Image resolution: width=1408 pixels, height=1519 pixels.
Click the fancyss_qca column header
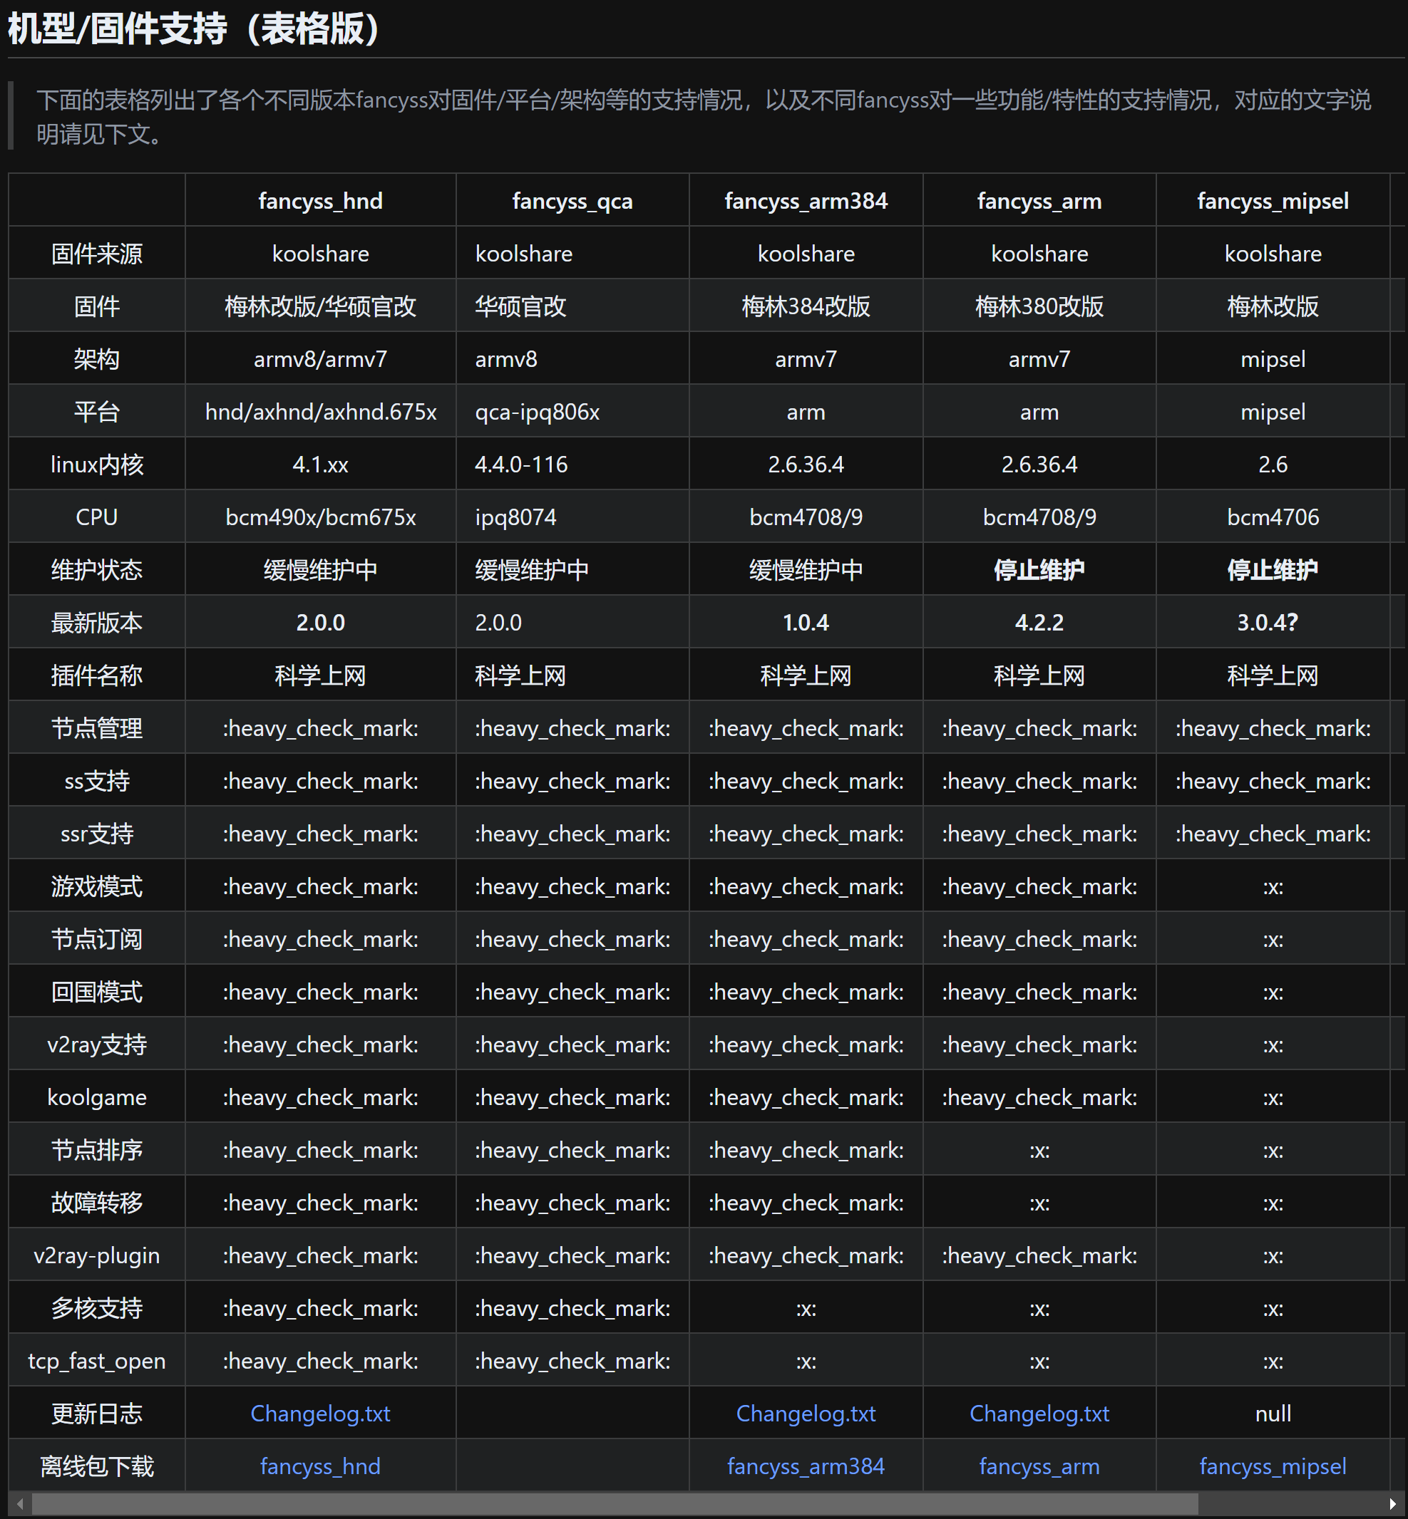click(572, 201)
